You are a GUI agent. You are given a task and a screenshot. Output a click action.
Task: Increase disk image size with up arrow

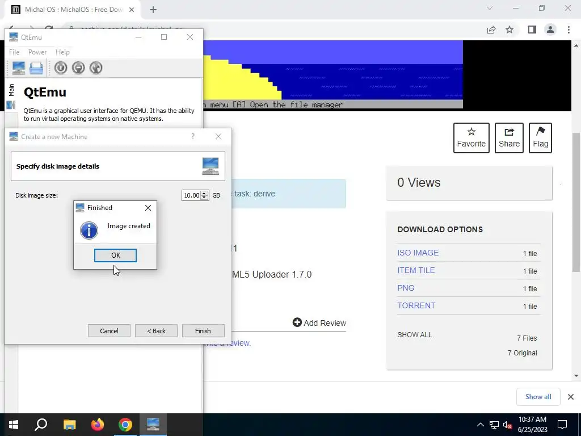coord(204,193)
